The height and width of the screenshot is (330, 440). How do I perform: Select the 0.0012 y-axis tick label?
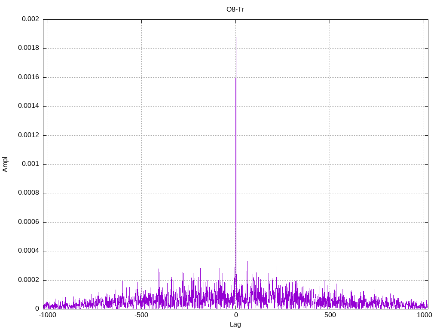coord(28,135)
